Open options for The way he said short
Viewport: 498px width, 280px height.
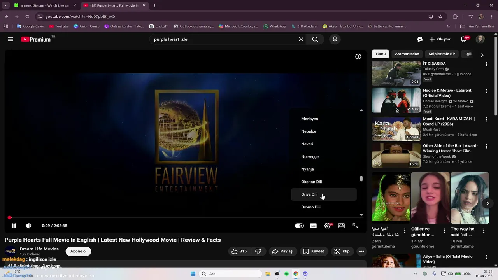(484, 231)
